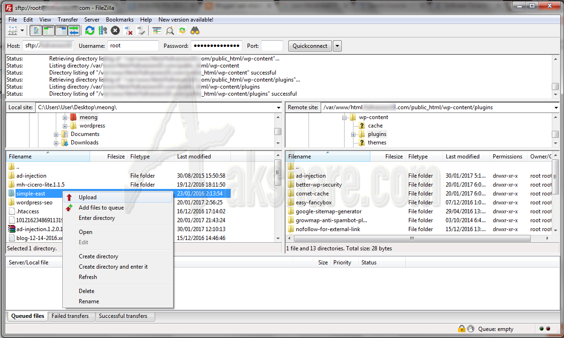Click the message log vertical scrollbar

pyautogui.click(x=555, y=76)
